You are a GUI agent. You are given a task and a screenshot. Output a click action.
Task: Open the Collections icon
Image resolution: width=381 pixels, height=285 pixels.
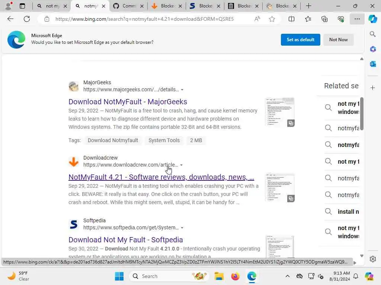(324, 19)
